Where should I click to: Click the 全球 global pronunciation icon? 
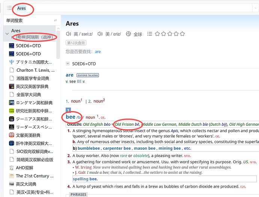(128, 34)
